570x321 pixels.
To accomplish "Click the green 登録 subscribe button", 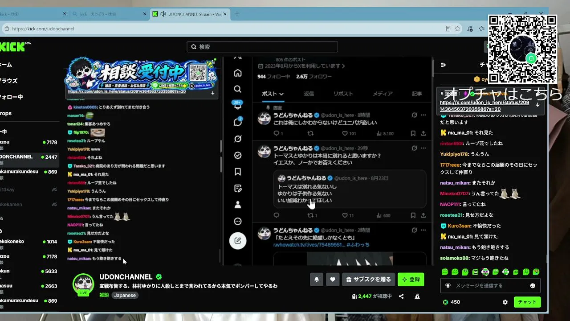I will [x=411, y=280].
